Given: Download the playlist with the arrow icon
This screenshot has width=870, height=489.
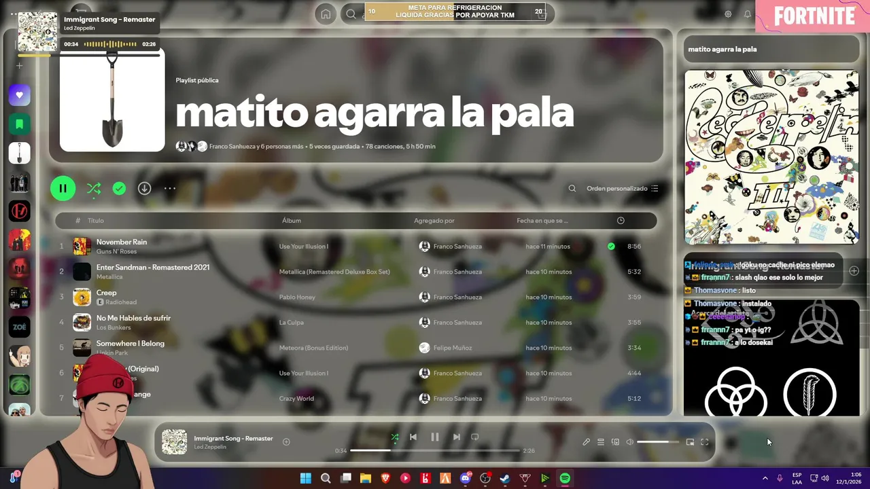Looking at the screenshot, I should (144, 188).
